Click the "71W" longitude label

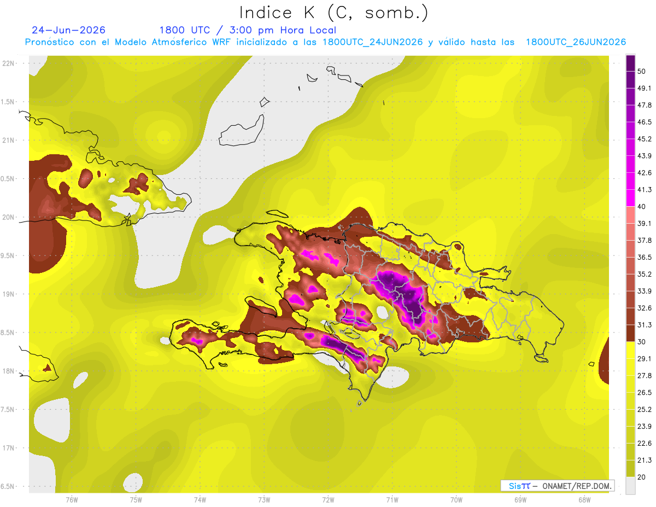pyautogui.click(x=392, y=499)
